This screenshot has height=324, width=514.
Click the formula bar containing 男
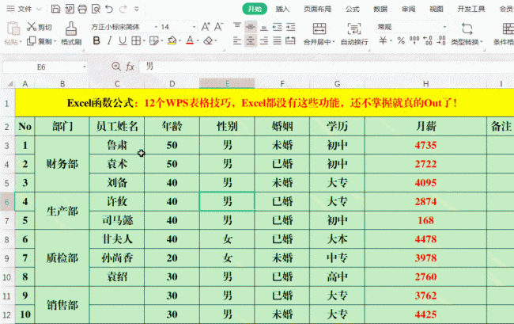pyautogui.click(x=327, y=67)
